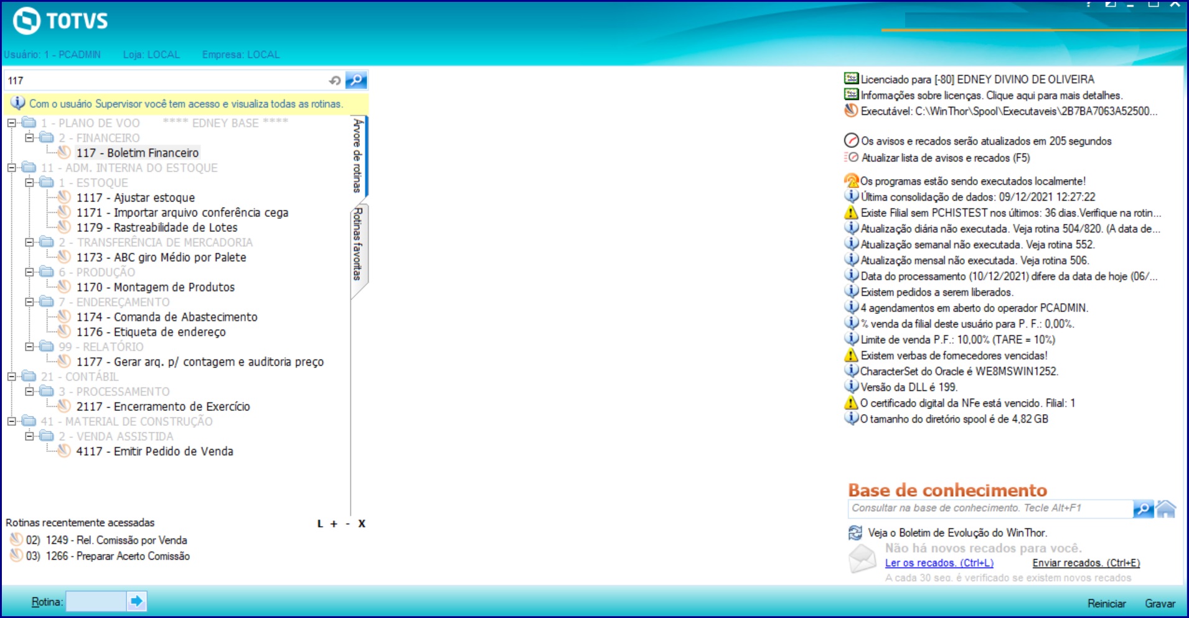Image resolution: width=1189 pixels, height=618 pixels.
Task: Click the - button in recent routines
Action: click(x=348, y=523)
